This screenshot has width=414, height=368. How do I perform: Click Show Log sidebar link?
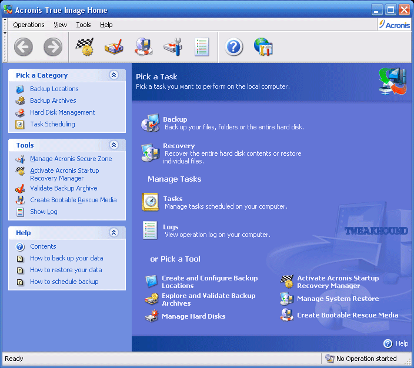pyautogui.click(x=44, y=212)
